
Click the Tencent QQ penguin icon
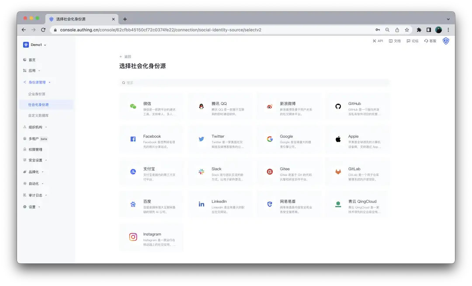[201, 106]
